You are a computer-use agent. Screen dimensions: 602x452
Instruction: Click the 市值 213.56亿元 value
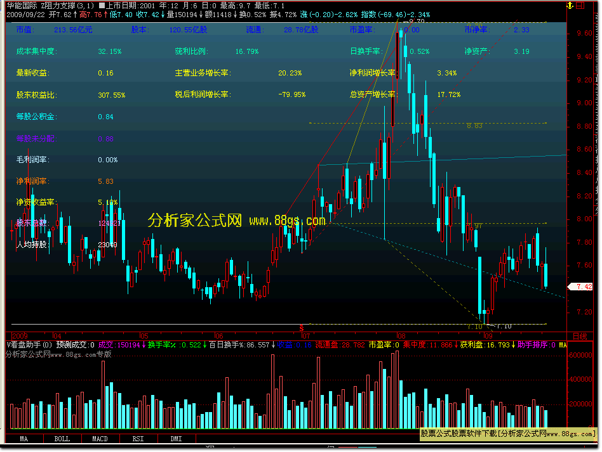click(73, 30)
